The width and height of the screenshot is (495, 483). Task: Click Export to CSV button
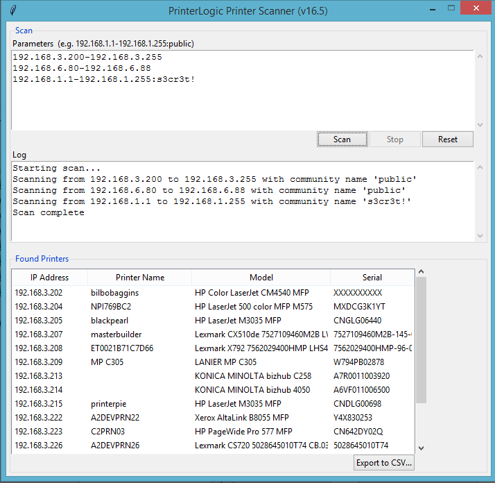[x=383, y=462]
